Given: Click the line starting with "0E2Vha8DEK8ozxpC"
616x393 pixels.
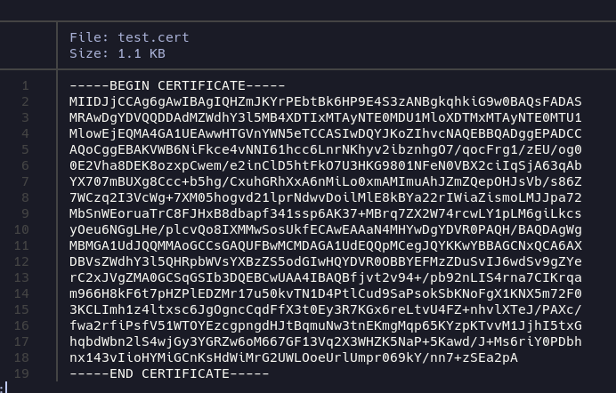Looking at the screenshot, I should pyautogui.click(x=325, y=165).
